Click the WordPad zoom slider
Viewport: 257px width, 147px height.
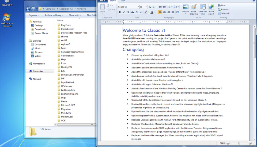(239, 143)
